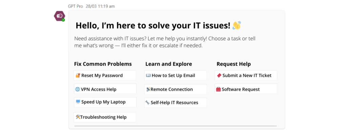Click the book icon in How to Set Up Email
344x132 pixels.
pyautogui.click(x=148, y=75)
